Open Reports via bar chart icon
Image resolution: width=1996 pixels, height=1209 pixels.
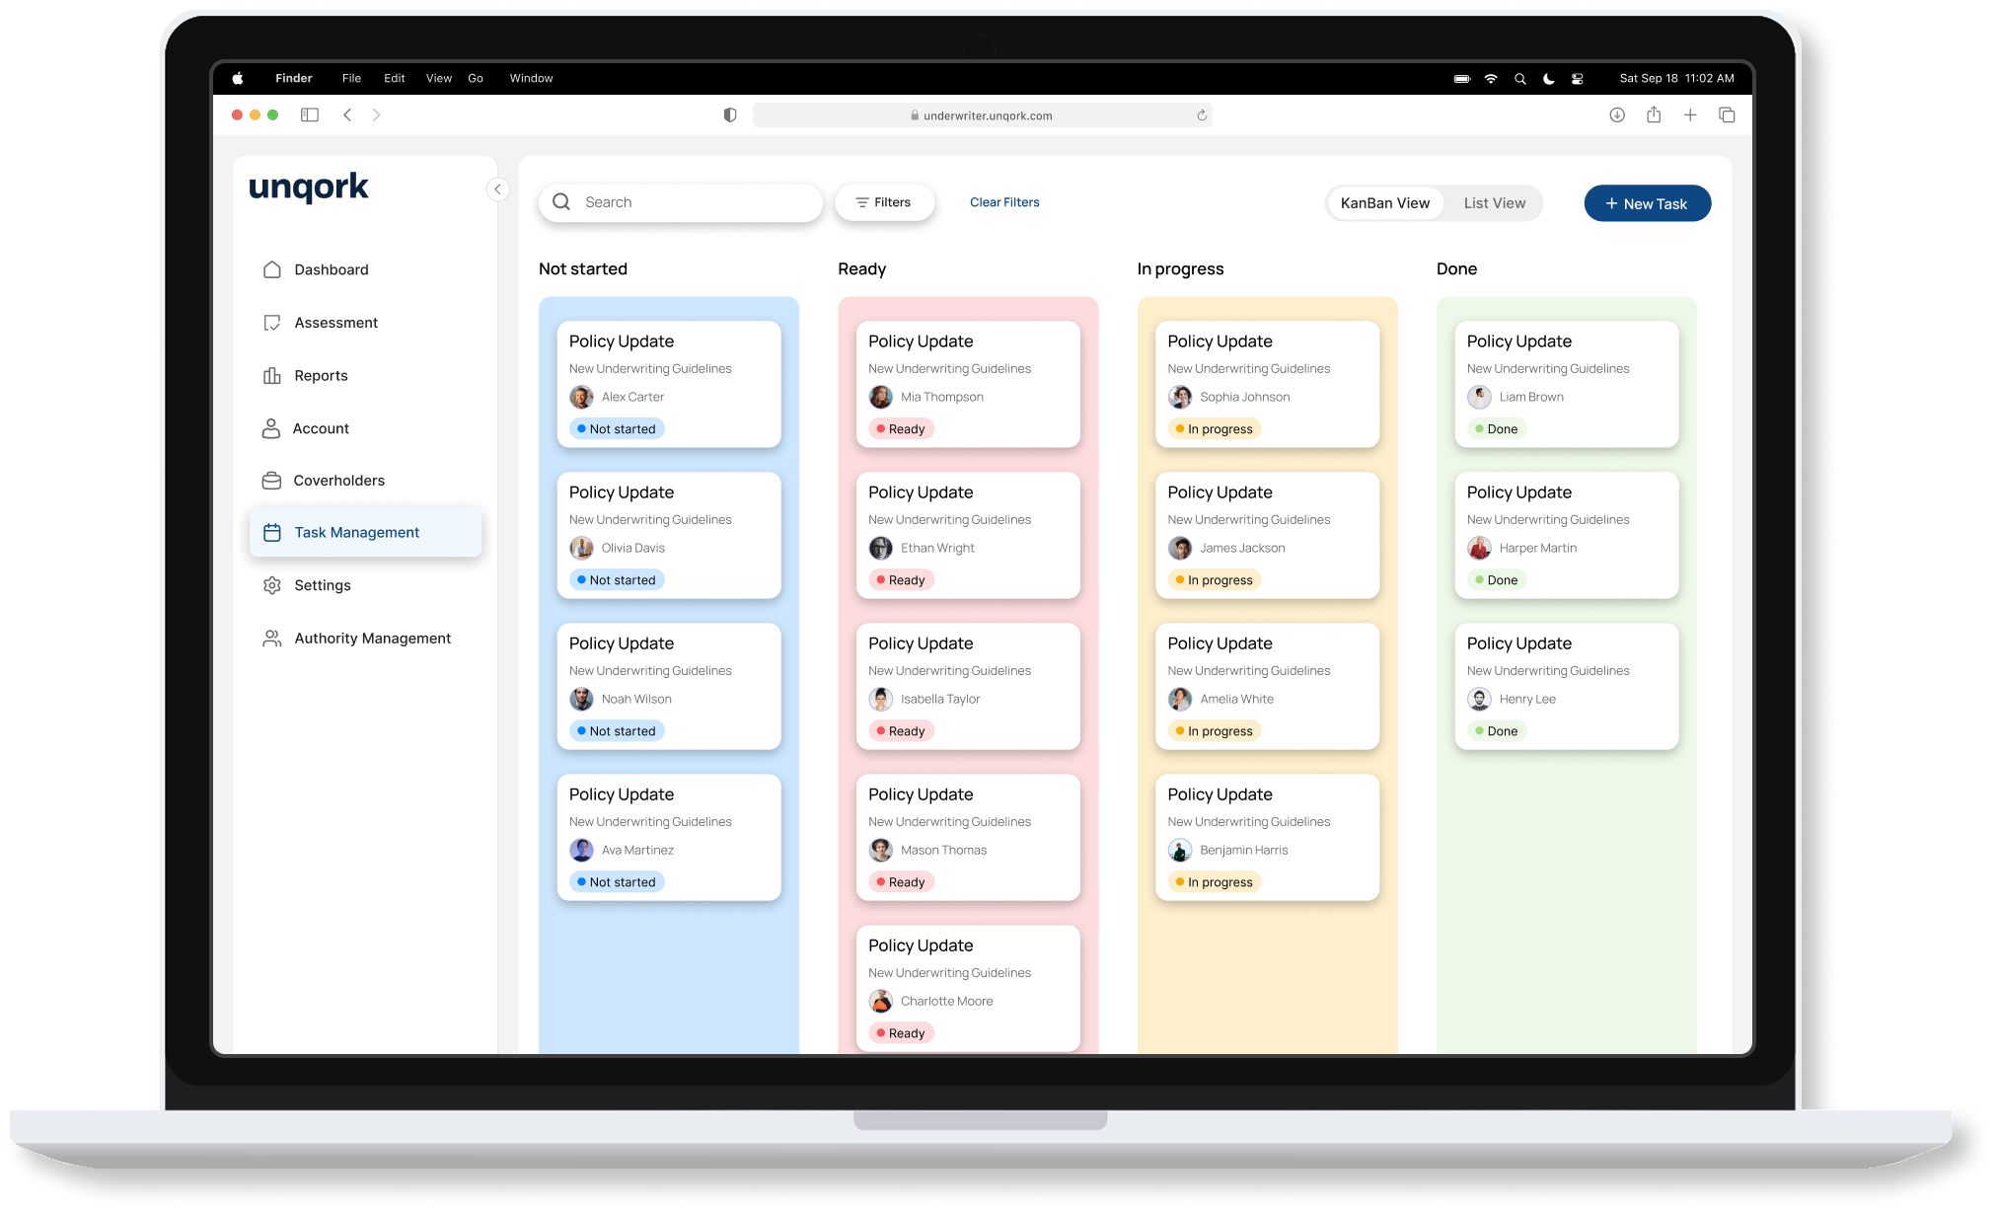click(272, 376)
